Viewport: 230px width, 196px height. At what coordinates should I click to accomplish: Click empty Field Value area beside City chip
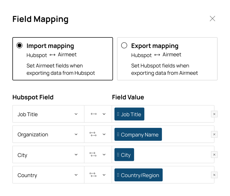pos(172,155)
